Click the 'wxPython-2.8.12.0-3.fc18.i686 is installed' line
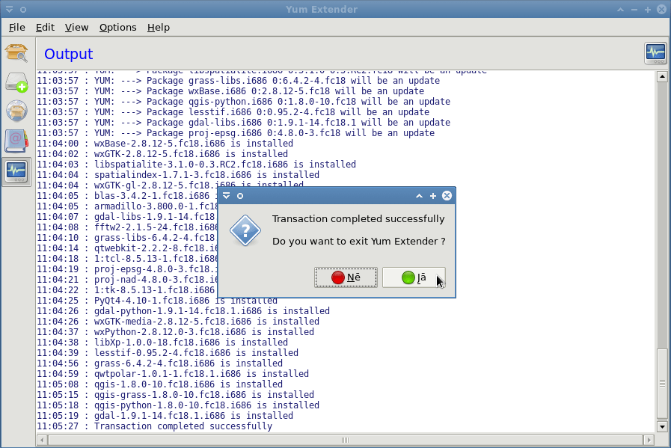This screenshot has height=448, width=671. (176, 331)
